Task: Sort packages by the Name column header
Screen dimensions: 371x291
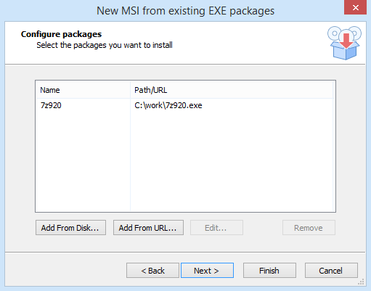Action: point(83,90)
